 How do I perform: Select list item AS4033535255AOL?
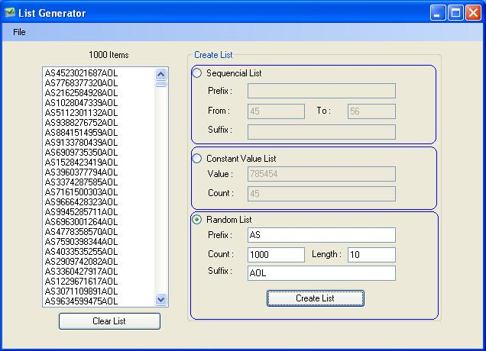(81, 251)
